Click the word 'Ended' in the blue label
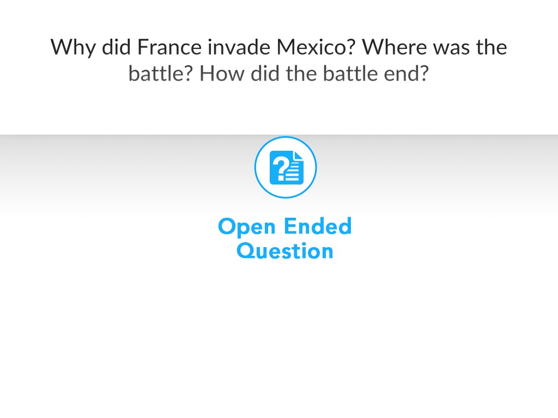Screen dimensions: 558x418 318,226
